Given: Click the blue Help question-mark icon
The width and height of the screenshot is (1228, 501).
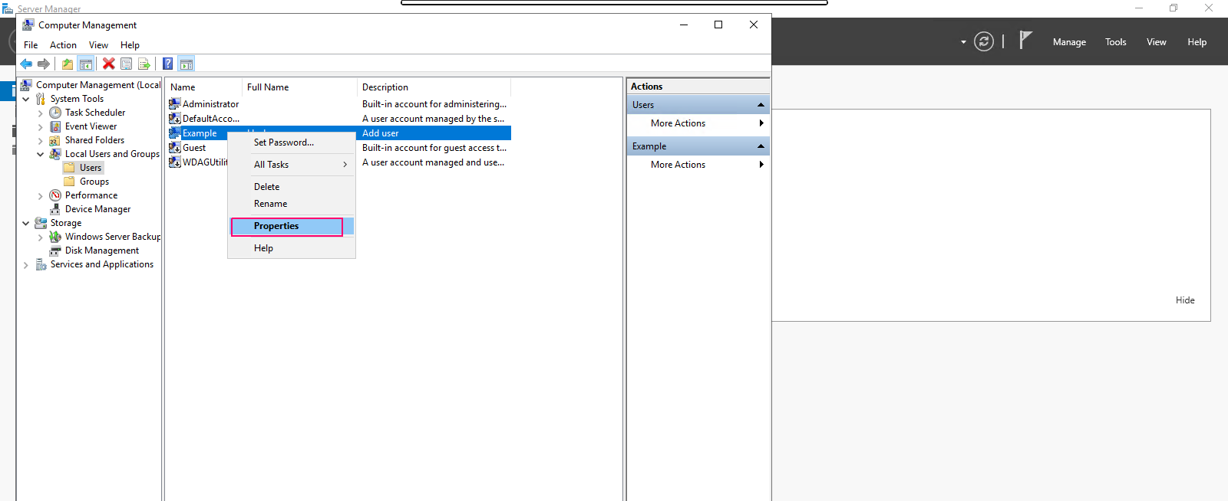Looking at the screenshot, I should [x=168, y=64].
